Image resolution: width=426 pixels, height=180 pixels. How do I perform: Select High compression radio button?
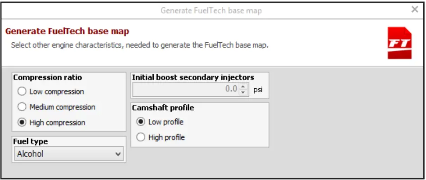point(22,122)
